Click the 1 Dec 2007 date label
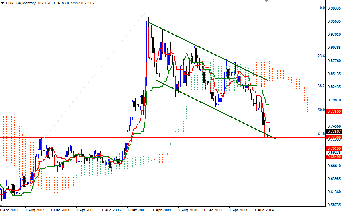 click(x=137, y=210)
